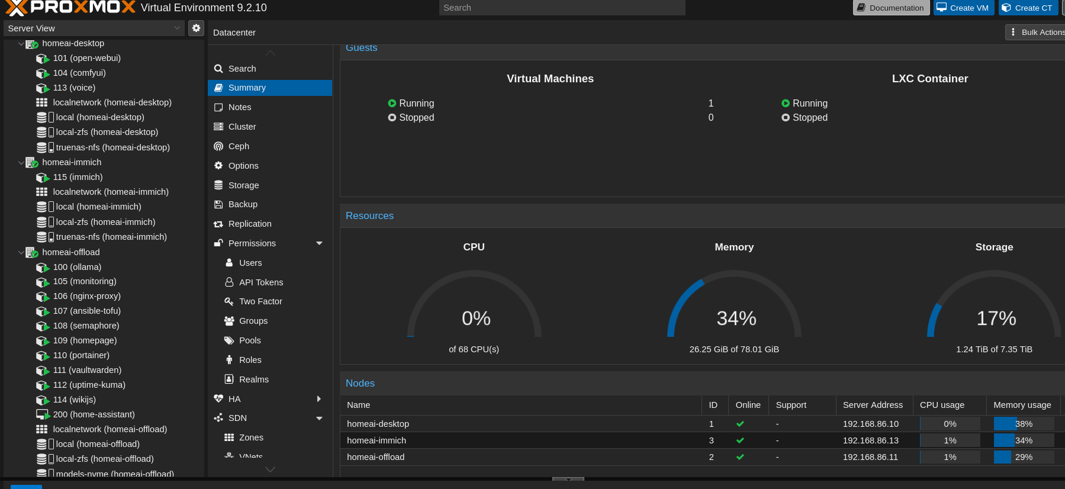Screen dimensions: 1065x489
Task: Open the Server View dropdown
Action: click(x=95, y=28)
